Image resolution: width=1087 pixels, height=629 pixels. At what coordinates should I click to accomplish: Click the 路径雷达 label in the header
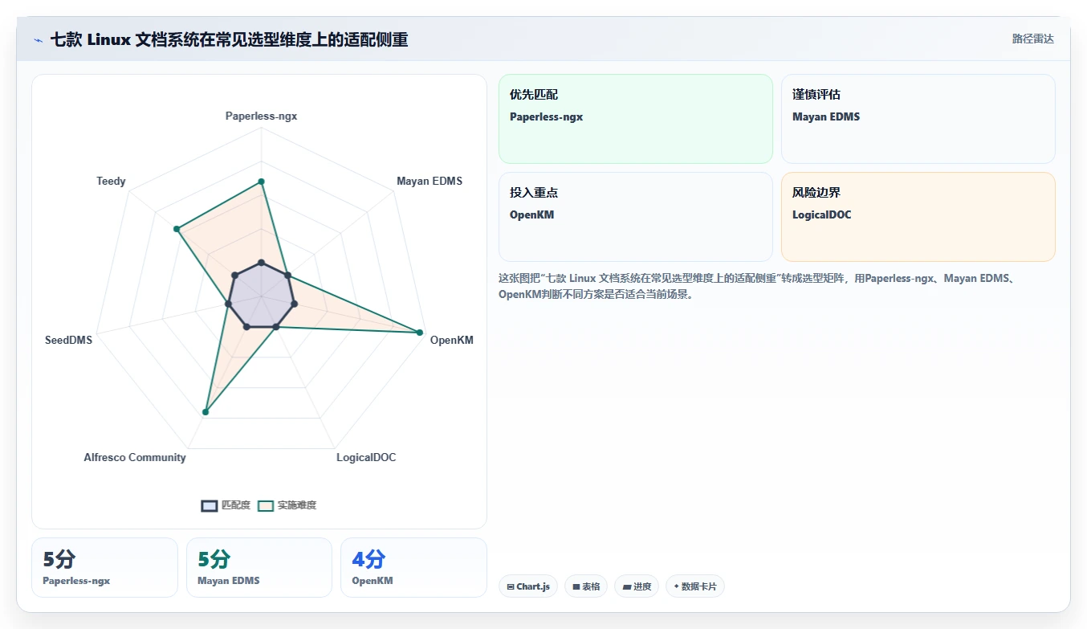(1032, 39)
